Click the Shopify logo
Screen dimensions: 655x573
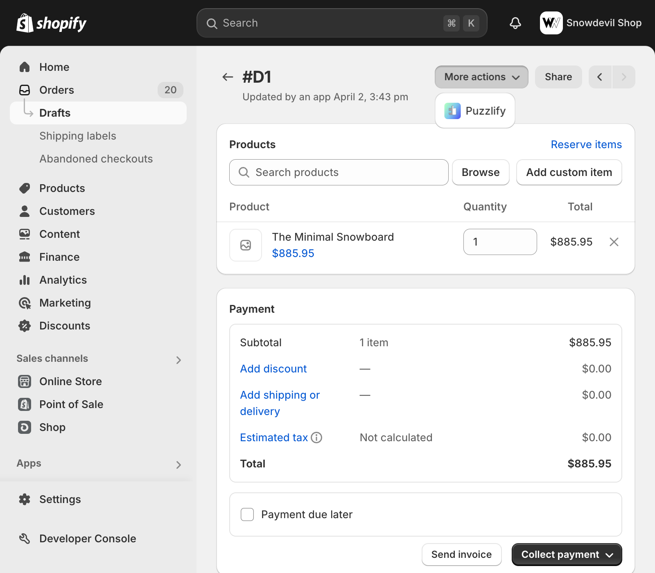pos(52,23)
